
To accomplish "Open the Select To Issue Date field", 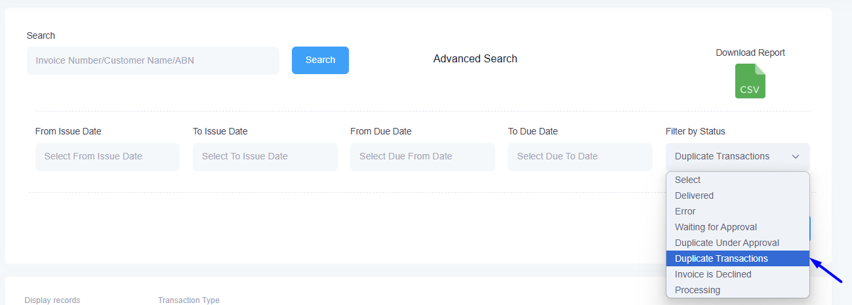I will tap(265, 157).
